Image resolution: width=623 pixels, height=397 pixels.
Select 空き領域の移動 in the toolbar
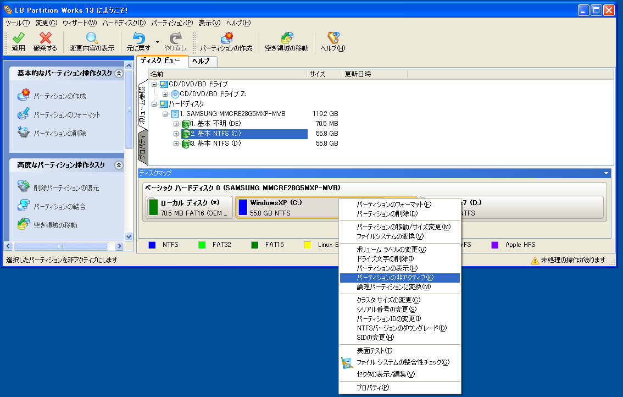coord(286,40)
